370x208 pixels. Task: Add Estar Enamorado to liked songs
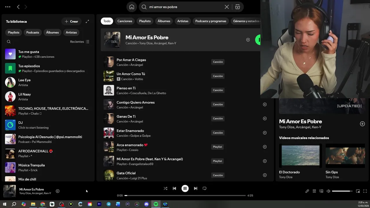coord(265,133)
